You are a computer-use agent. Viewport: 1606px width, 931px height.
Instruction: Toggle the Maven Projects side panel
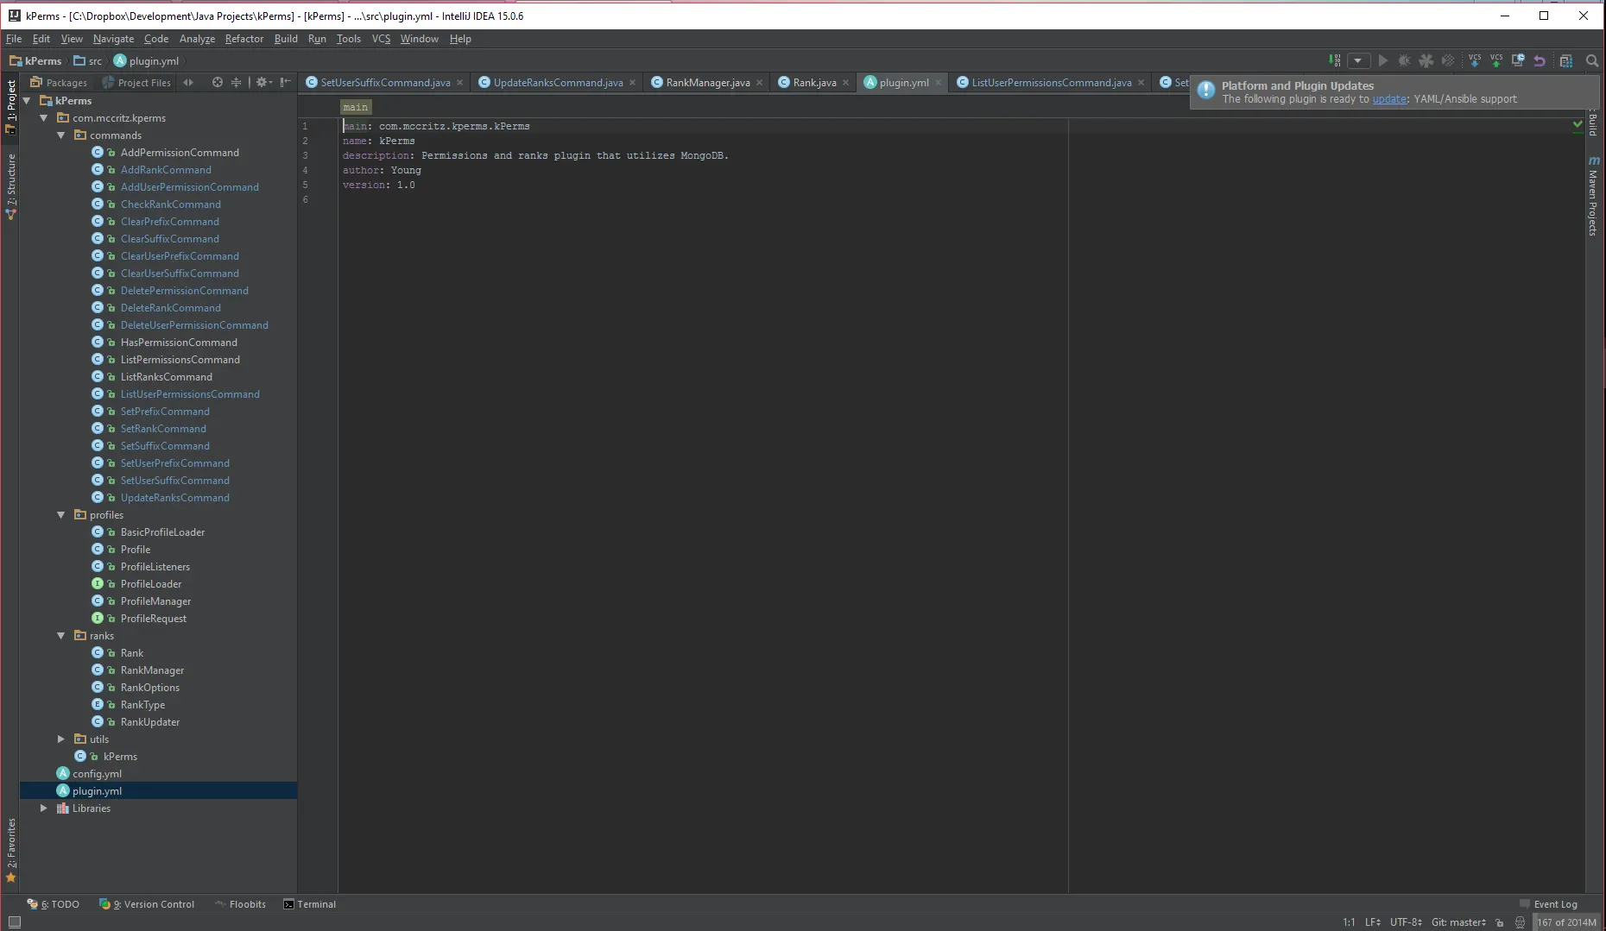tap(1594, 197)
